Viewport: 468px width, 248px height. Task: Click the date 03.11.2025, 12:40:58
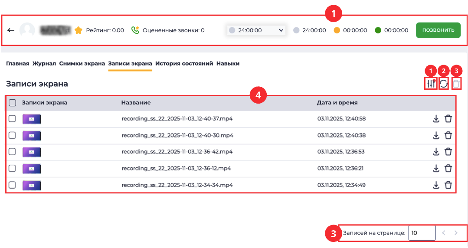click(341, 119)
